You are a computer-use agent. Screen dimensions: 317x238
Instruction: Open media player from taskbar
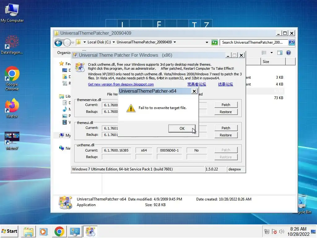click(43, 231)
